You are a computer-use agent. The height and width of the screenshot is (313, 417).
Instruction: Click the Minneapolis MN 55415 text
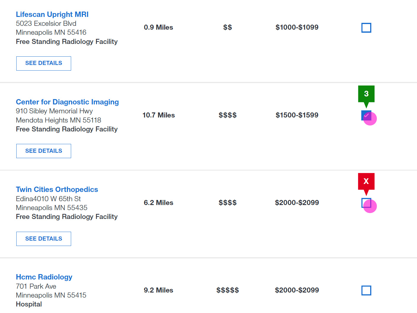point(51,295)
